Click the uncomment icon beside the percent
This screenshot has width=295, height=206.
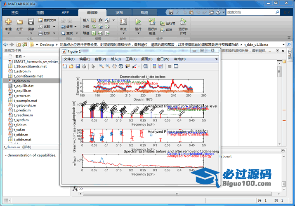(101, 27)
